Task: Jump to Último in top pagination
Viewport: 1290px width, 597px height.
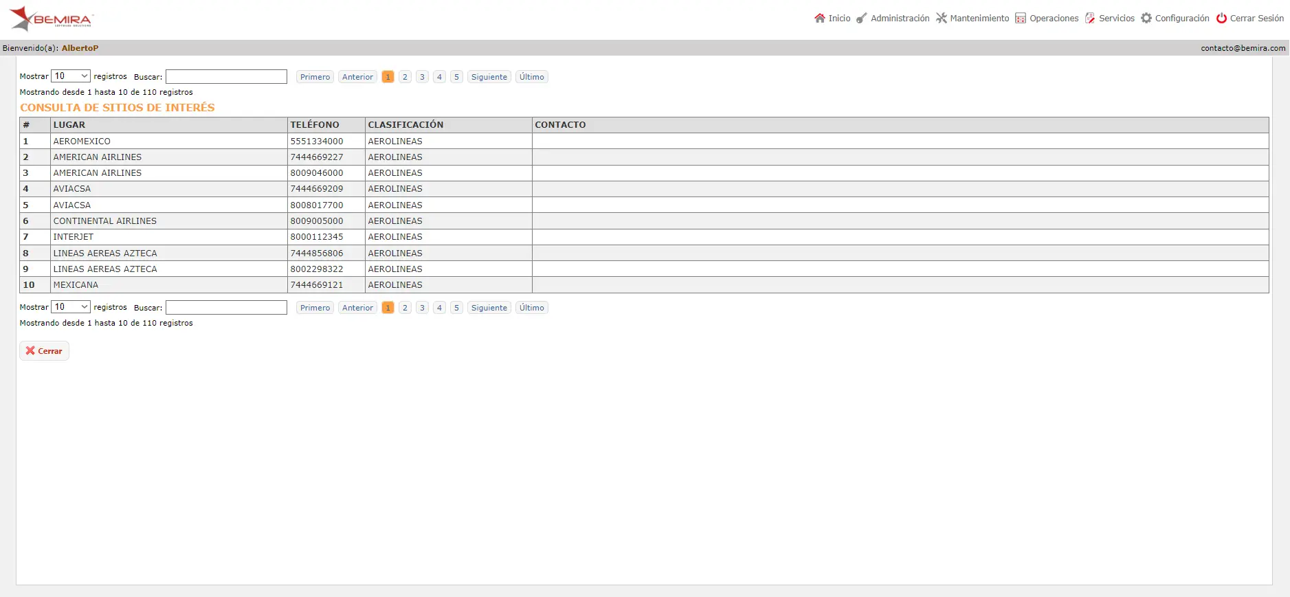Action: pyautogui.click(x=532, y=77)
